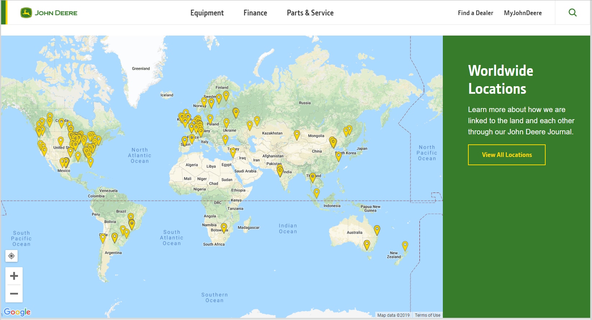Open the map Terms of Use link
The height and width of the screenshot is (320, 592).
427,315
